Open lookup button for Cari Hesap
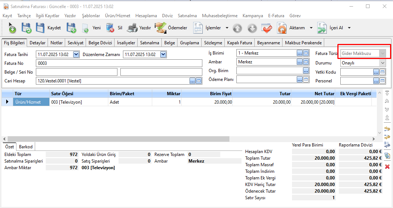 click(192, 81)
